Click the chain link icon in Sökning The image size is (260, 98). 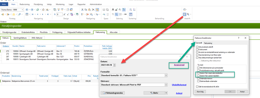pos(125,14)
